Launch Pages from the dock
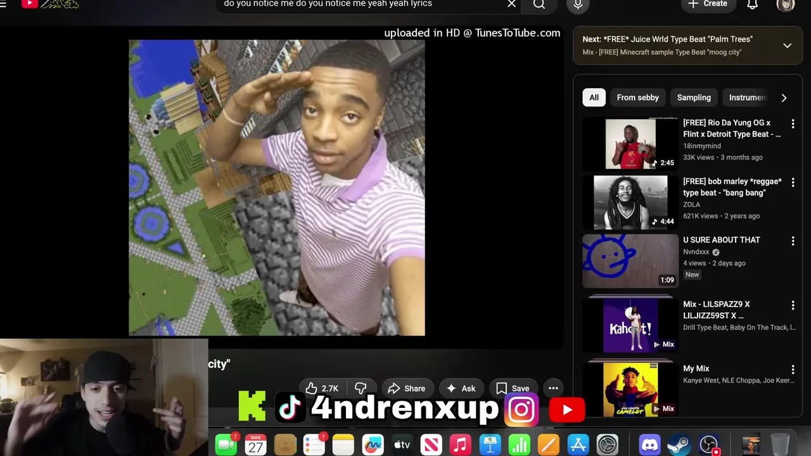 (x=549, y=445)
